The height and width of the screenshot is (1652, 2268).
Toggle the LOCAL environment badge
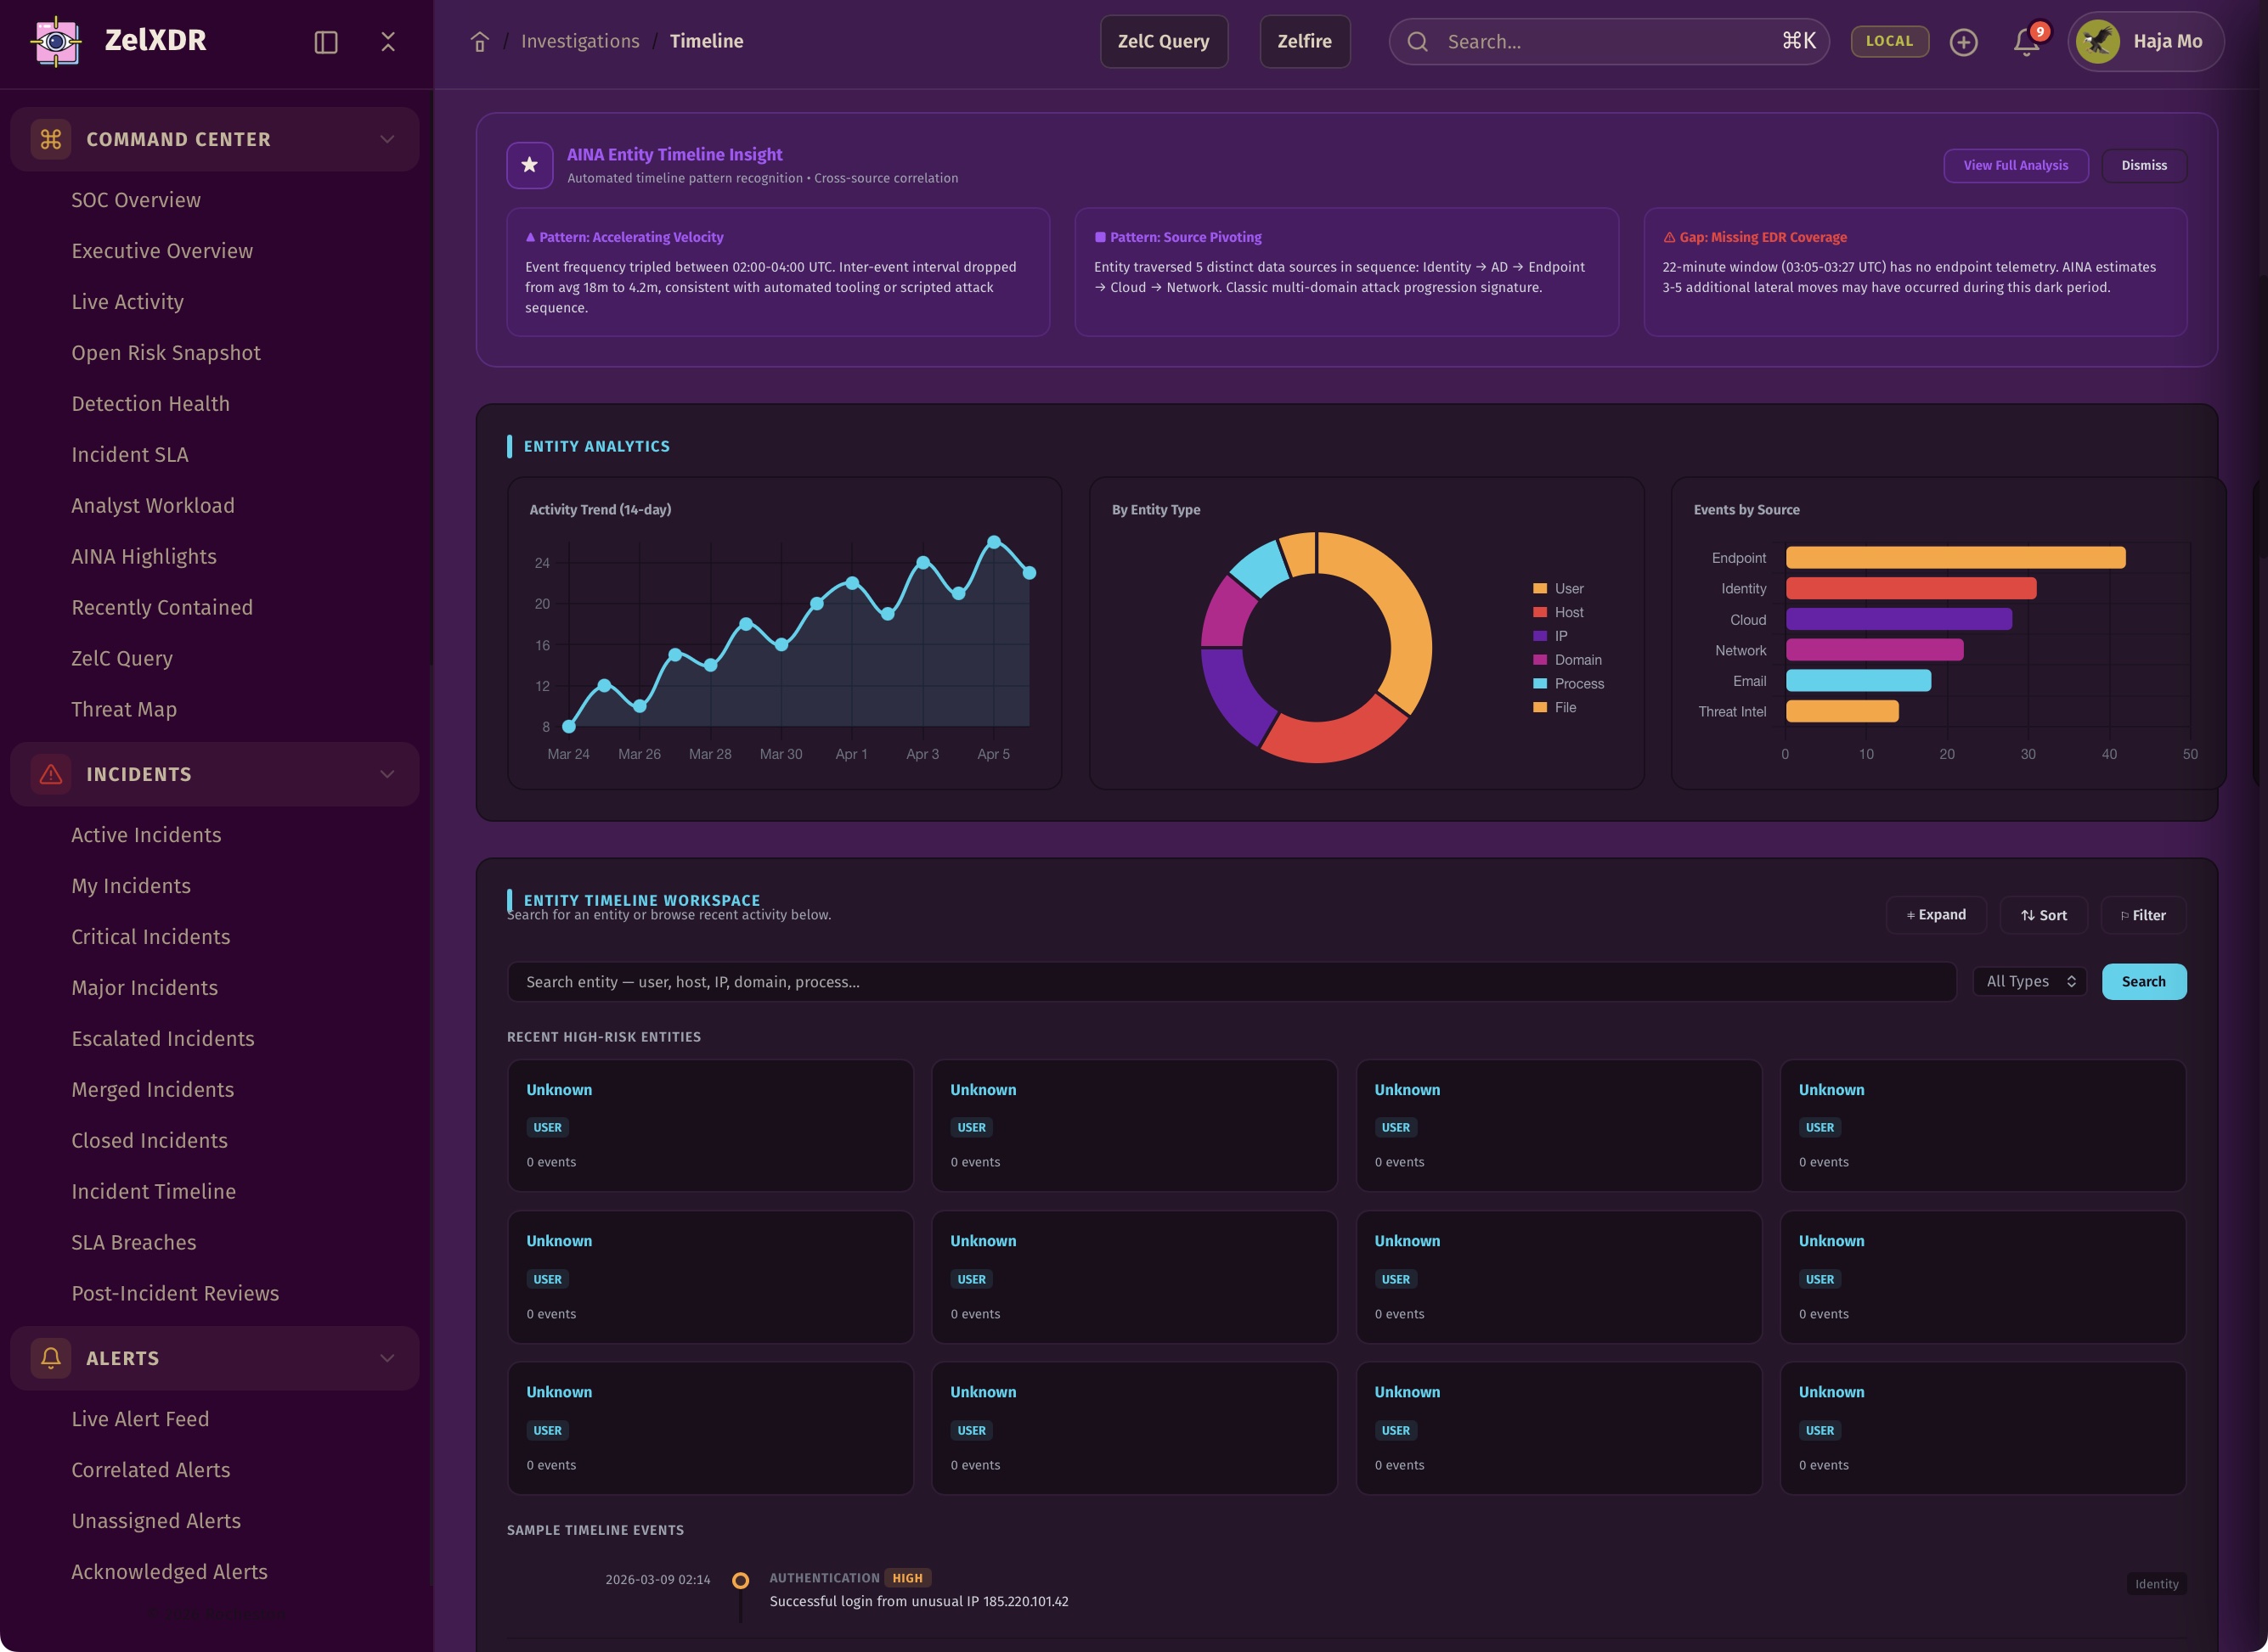pos(1889,41)
